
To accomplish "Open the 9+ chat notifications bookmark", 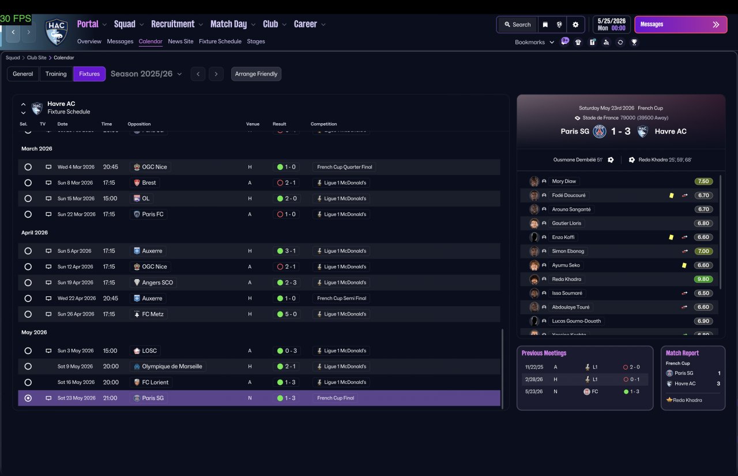I will pos(565,41).
